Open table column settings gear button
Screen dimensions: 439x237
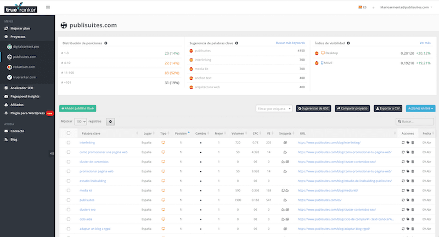110,122
